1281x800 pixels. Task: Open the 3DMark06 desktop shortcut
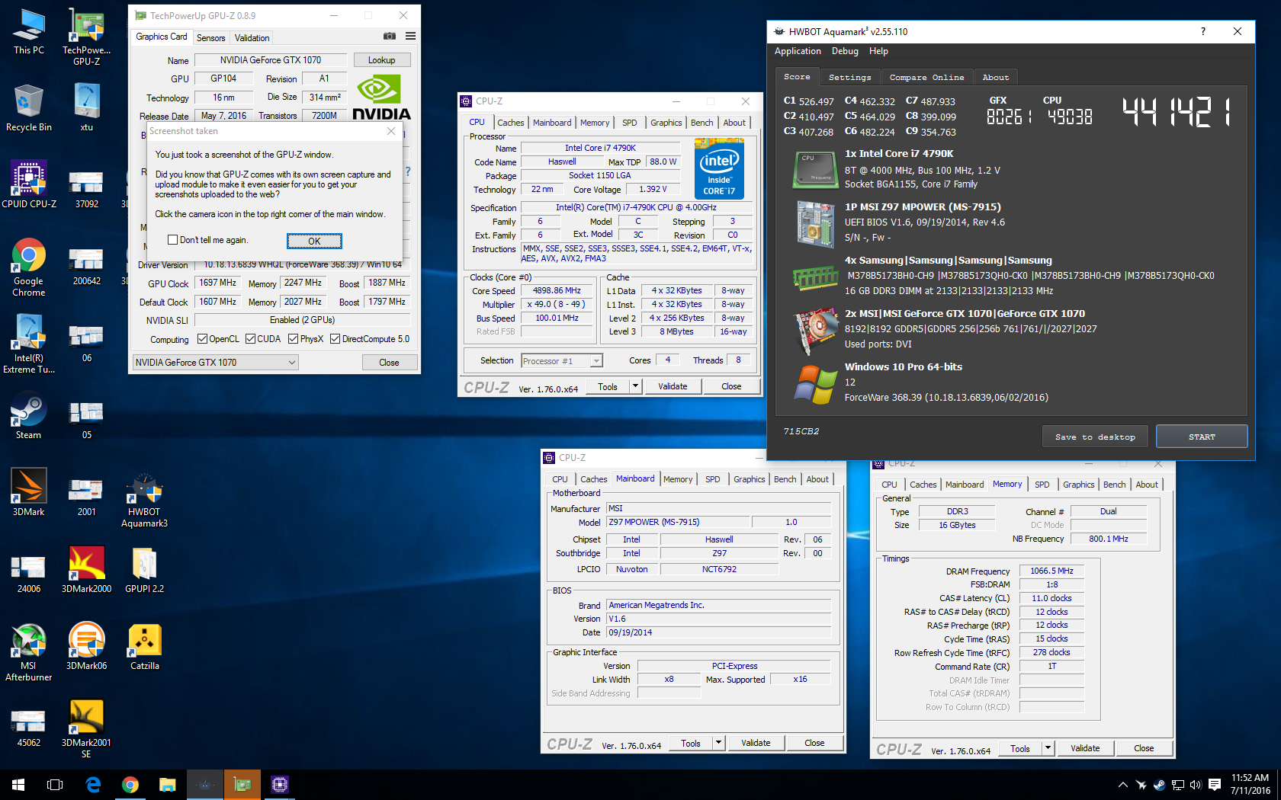coord(87,647)
